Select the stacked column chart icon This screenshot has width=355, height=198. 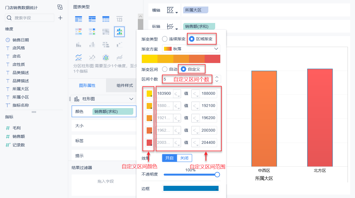78,45
